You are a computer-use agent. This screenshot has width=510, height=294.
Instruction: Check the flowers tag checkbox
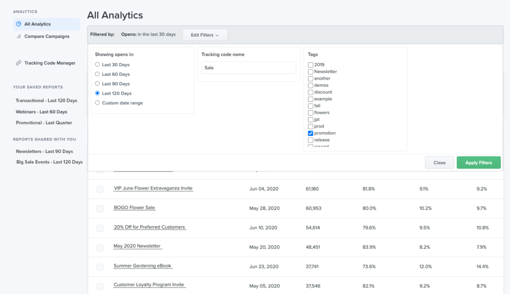[x=310, y=112]
